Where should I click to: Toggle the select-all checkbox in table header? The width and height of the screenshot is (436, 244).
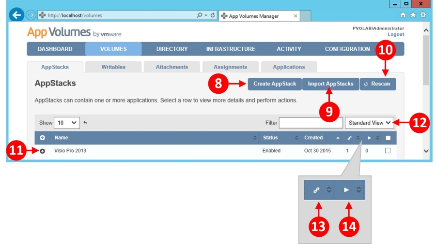tap(388, 138)
